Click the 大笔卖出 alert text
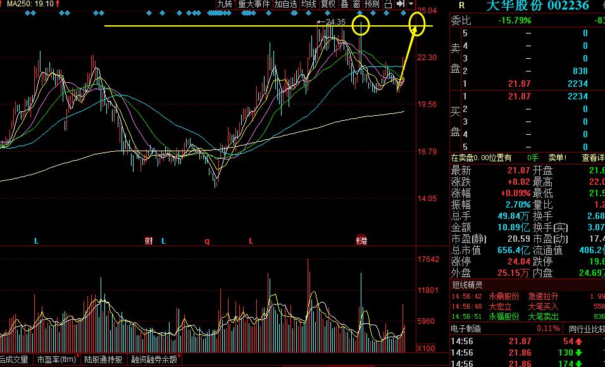Viewport: 605px width, 367px height. [x=543, y=316]
